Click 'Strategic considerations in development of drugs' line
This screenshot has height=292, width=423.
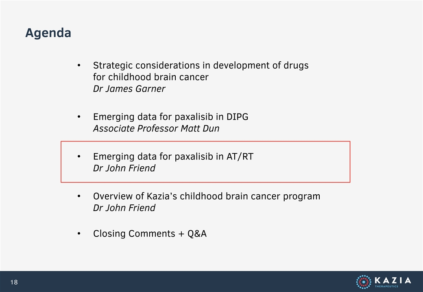[201, 65]
